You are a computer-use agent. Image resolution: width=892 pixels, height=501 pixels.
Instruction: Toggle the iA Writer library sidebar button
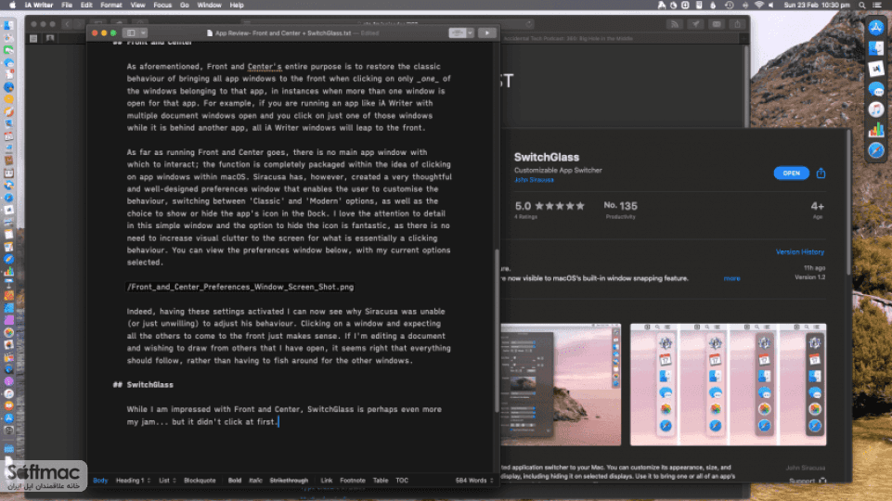pos(131,33)
